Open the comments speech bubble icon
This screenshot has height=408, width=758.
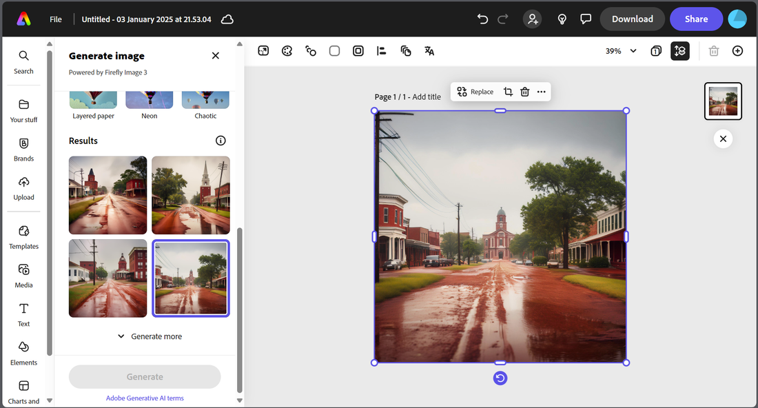[586, 19]
